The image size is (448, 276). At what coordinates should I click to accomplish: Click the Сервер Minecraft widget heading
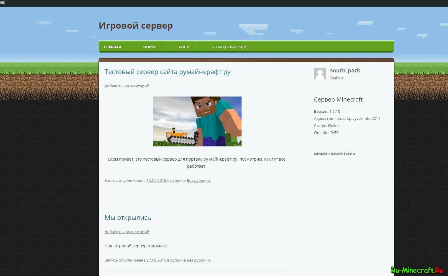[338, 99]
